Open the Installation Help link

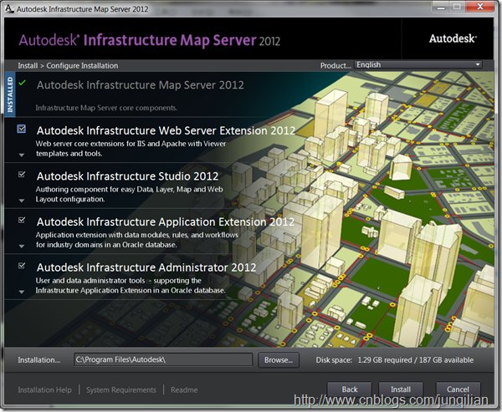tap(45, 390)
